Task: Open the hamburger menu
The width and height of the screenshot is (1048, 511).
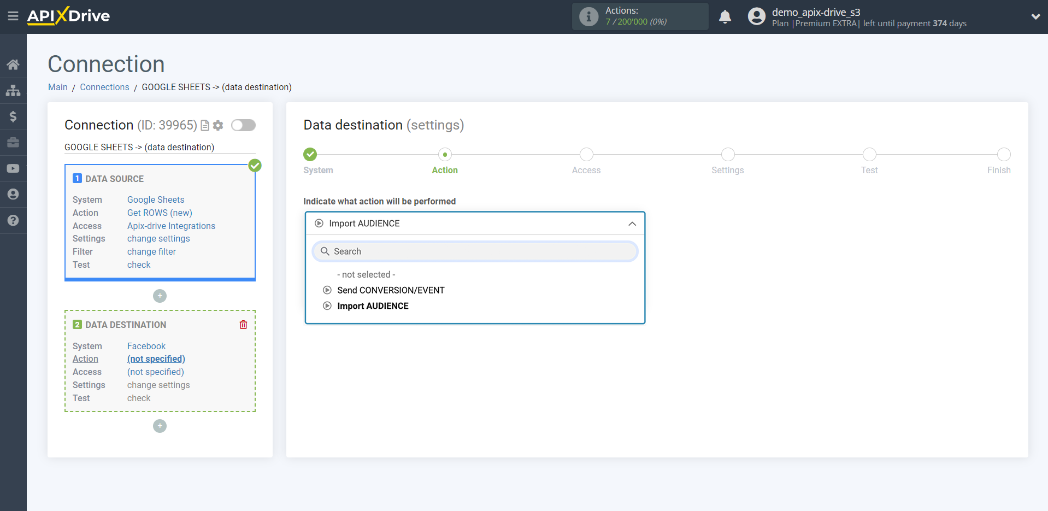Action: (x=13, y=16)
